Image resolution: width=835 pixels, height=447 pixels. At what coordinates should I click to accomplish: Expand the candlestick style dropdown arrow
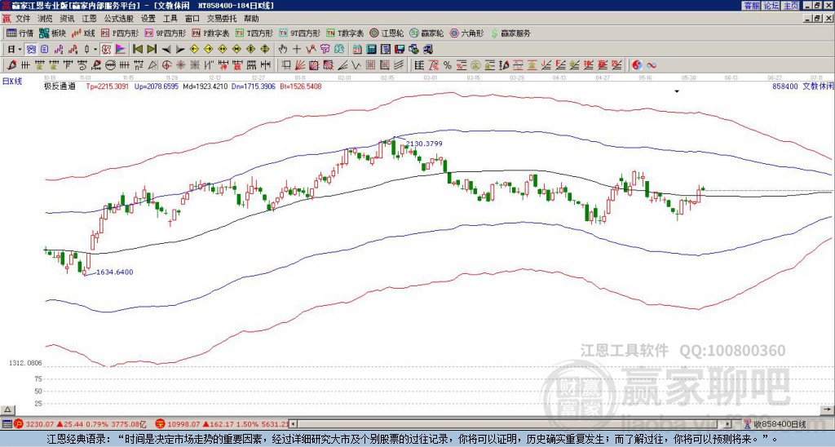(x=95, y=50)
